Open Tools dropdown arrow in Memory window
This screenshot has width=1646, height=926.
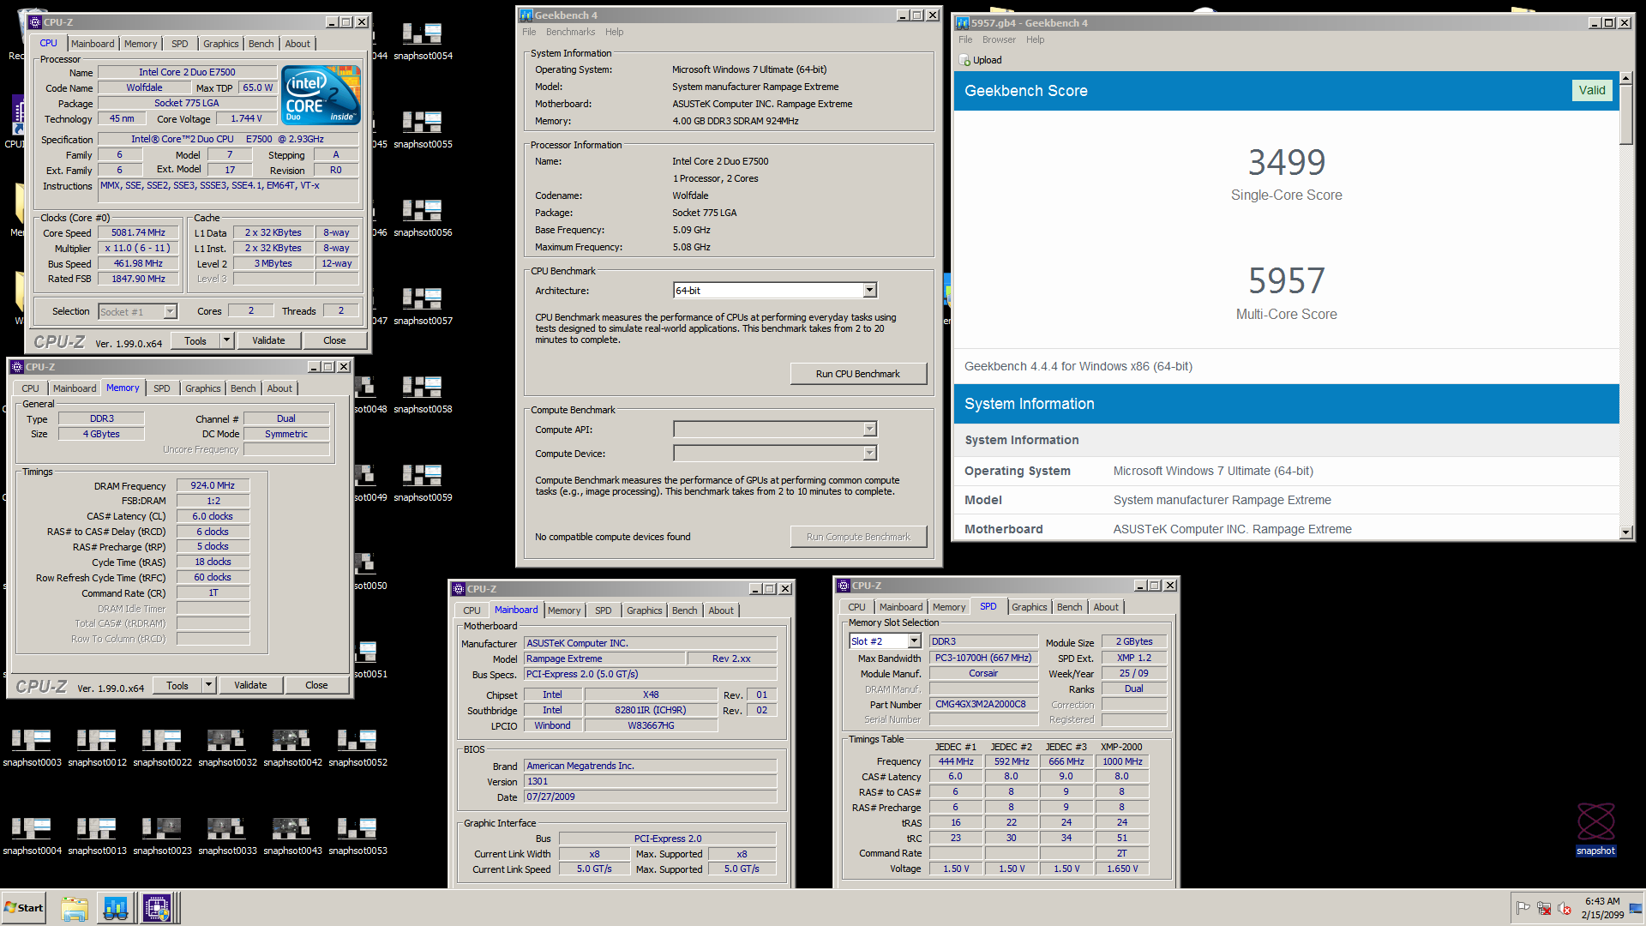[x=208, y=685]
